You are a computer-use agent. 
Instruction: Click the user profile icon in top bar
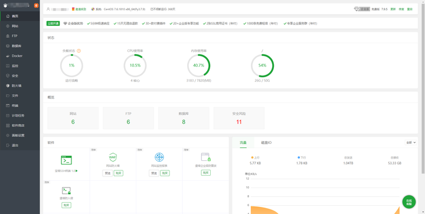pos(48,9)
